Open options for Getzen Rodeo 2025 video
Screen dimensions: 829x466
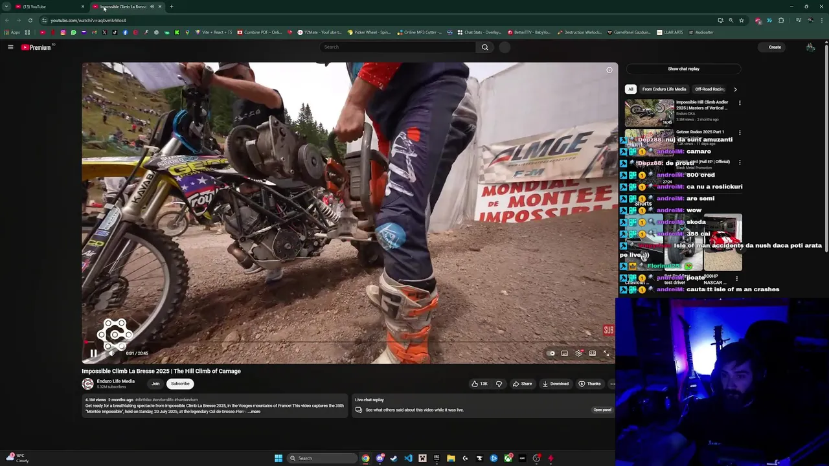(740, 133)
